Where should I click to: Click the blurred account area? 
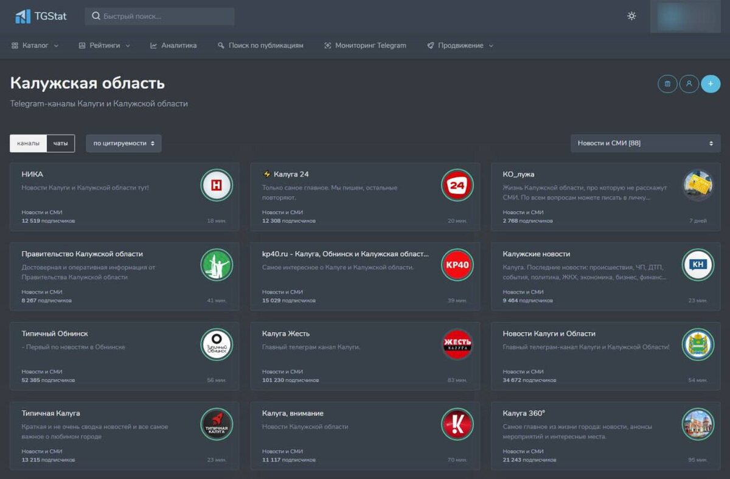[687, 16]
